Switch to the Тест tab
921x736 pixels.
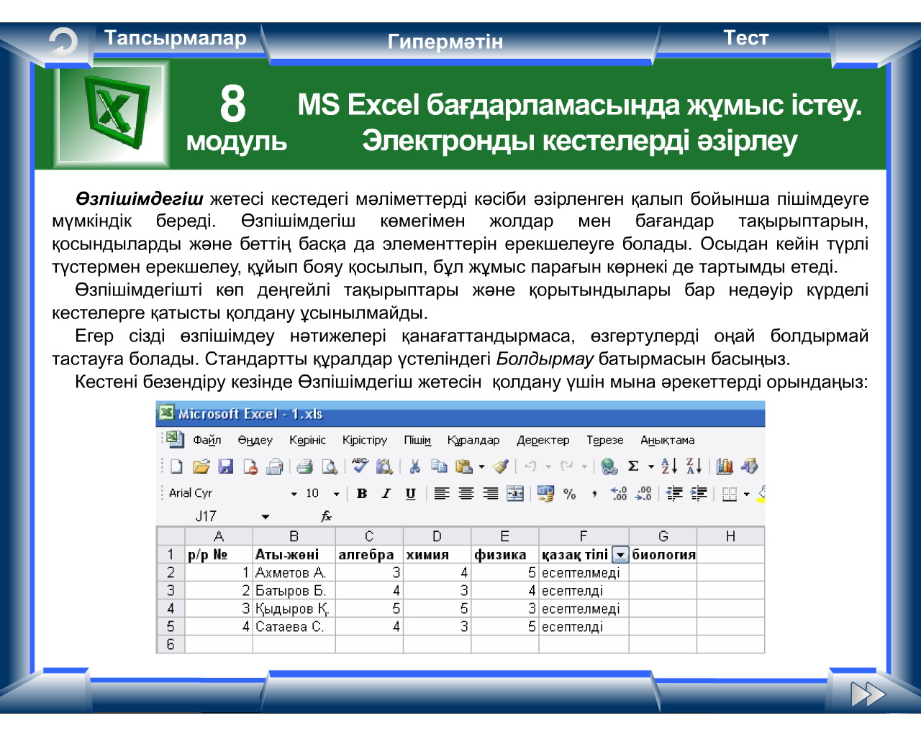pyautogui.click(x=746, y=37)
